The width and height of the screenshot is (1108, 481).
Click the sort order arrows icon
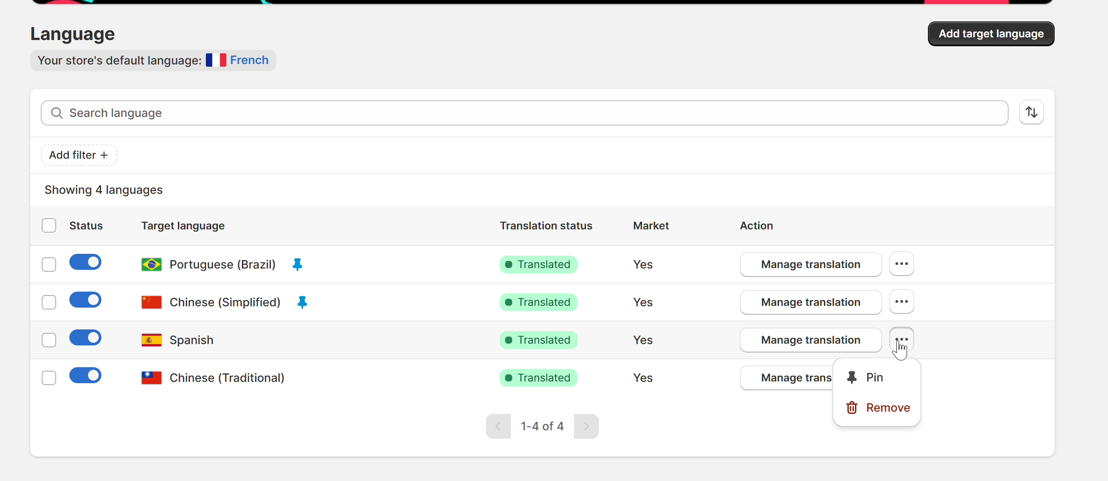1031,112
